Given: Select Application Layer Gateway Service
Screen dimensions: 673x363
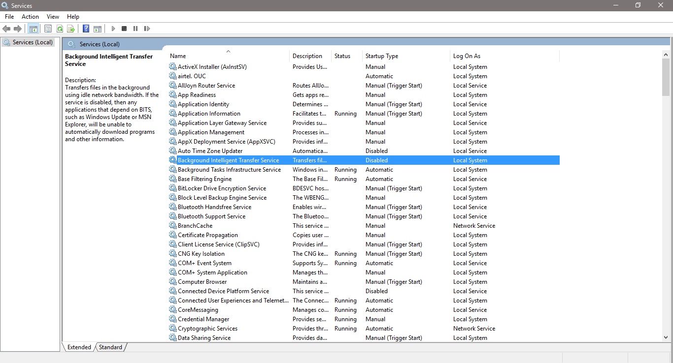Looking at the screenshot, I should point(222,123).
